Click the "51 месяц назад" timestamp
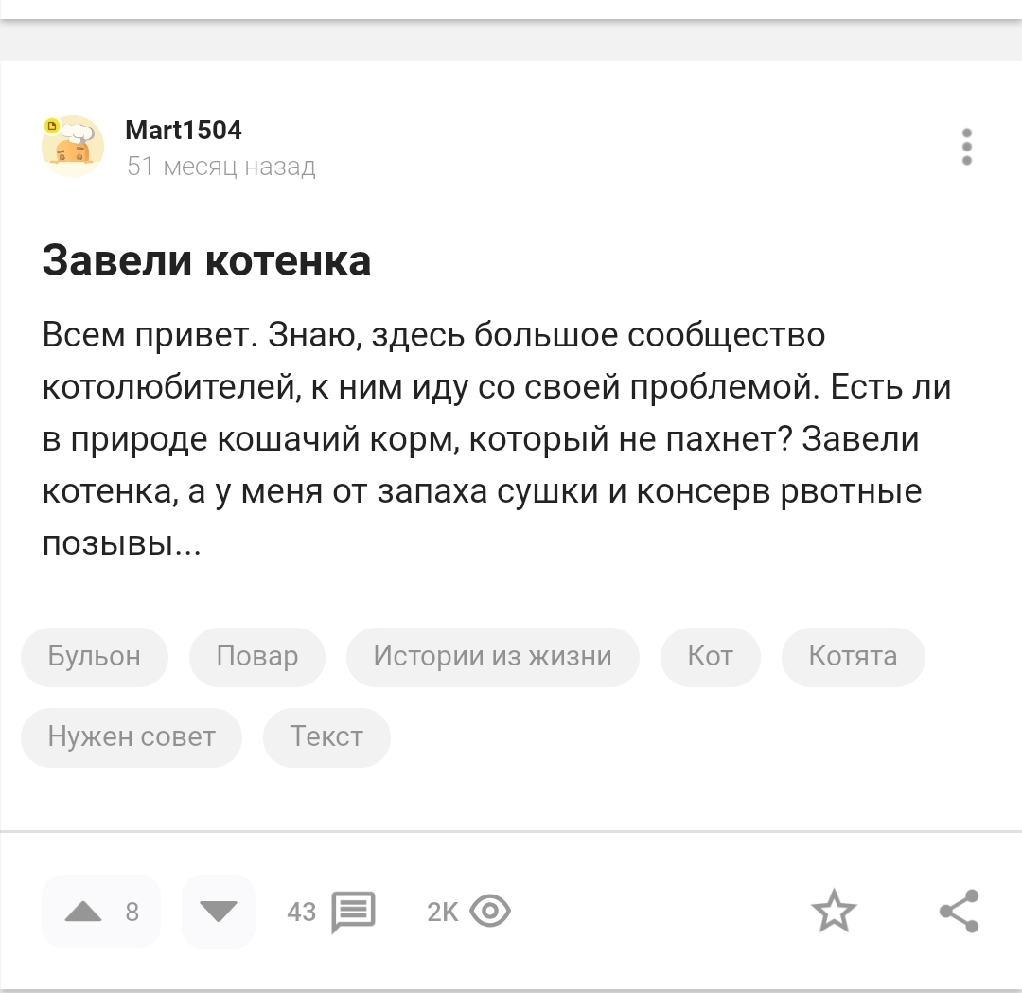 (221, 168)
